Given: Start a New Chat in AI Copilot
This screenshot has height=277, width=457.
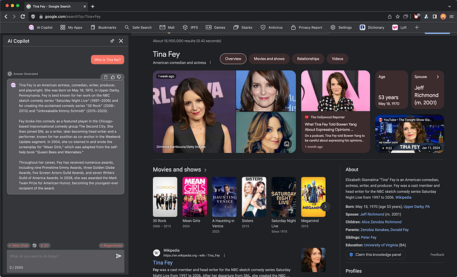Looking at the screenshot, I should (18, 246).
